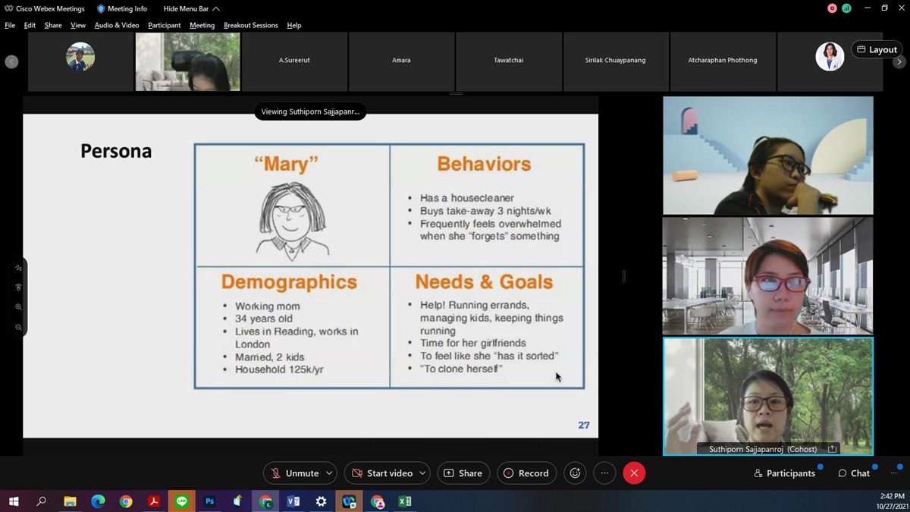Image resolution: width=910 pixels, height=512 pixels.
Task: Toggle camera with Start video button
Action: tap(382, 473)
